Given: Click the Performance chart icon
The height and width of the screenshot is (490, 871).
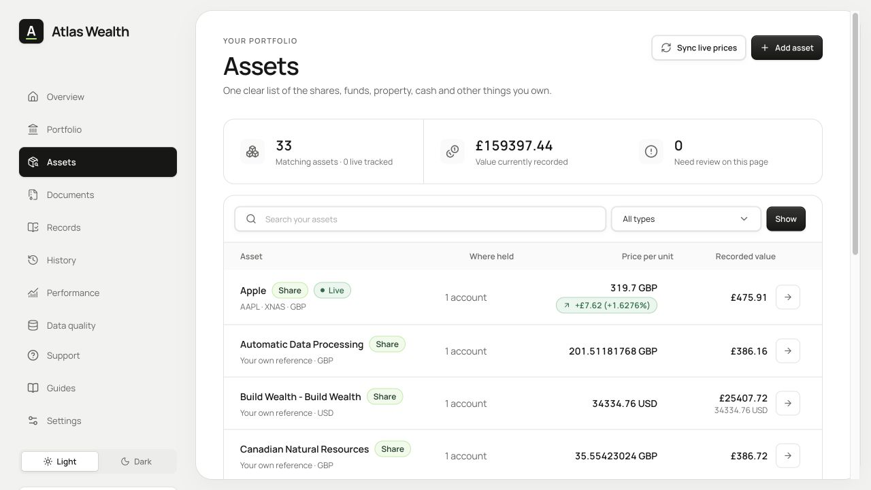Looking at the screenshot, I should (x=33, y=293).
